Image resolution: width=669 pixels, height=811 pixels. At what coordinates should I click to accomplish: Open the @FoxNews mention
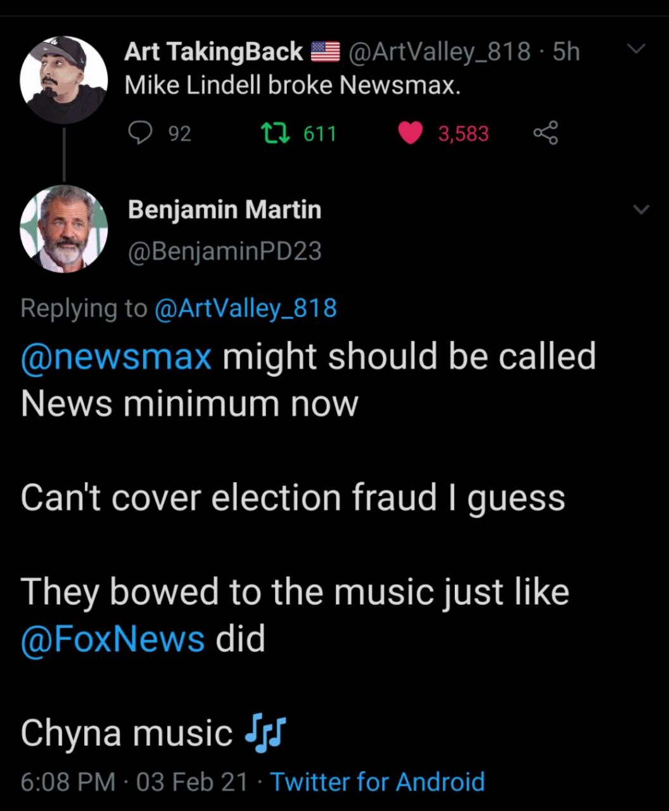click(113, 639)
